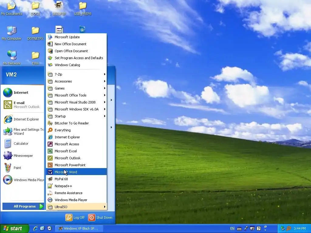Expand the Games submenu
311x233 pixels.
tap(76, 88)
